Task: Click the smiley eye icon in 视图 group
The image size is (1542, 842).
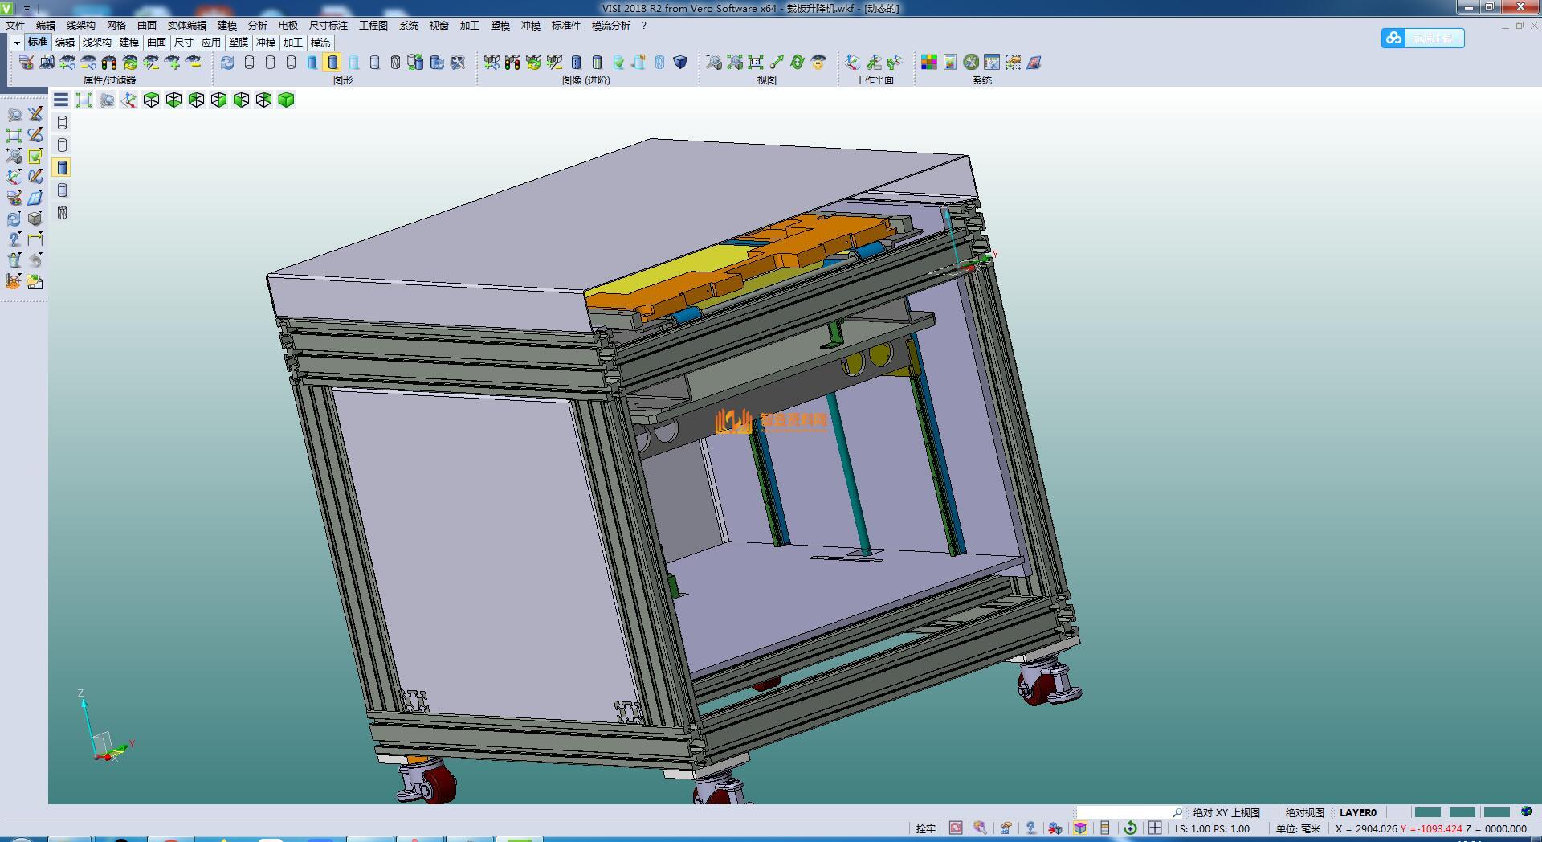Action: pos(818,63)
